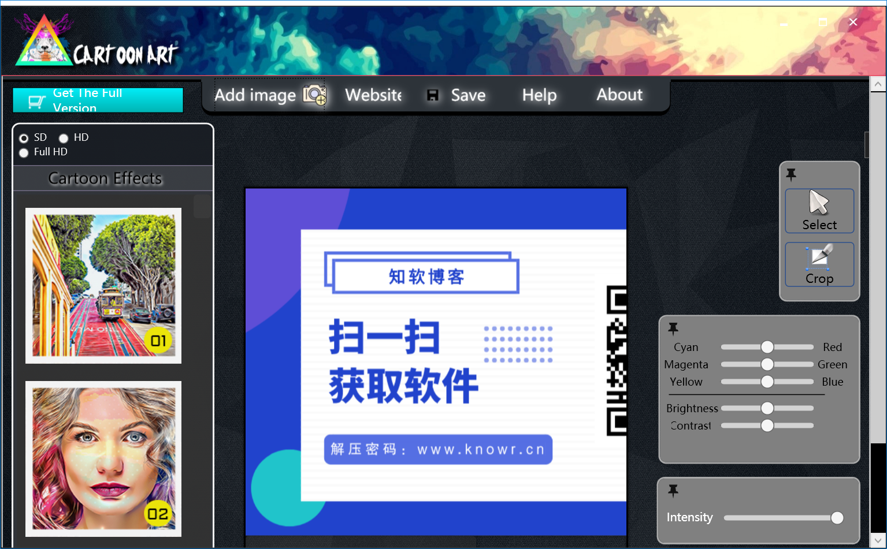Click the Intensity label
887x549 pixels.
689,517
